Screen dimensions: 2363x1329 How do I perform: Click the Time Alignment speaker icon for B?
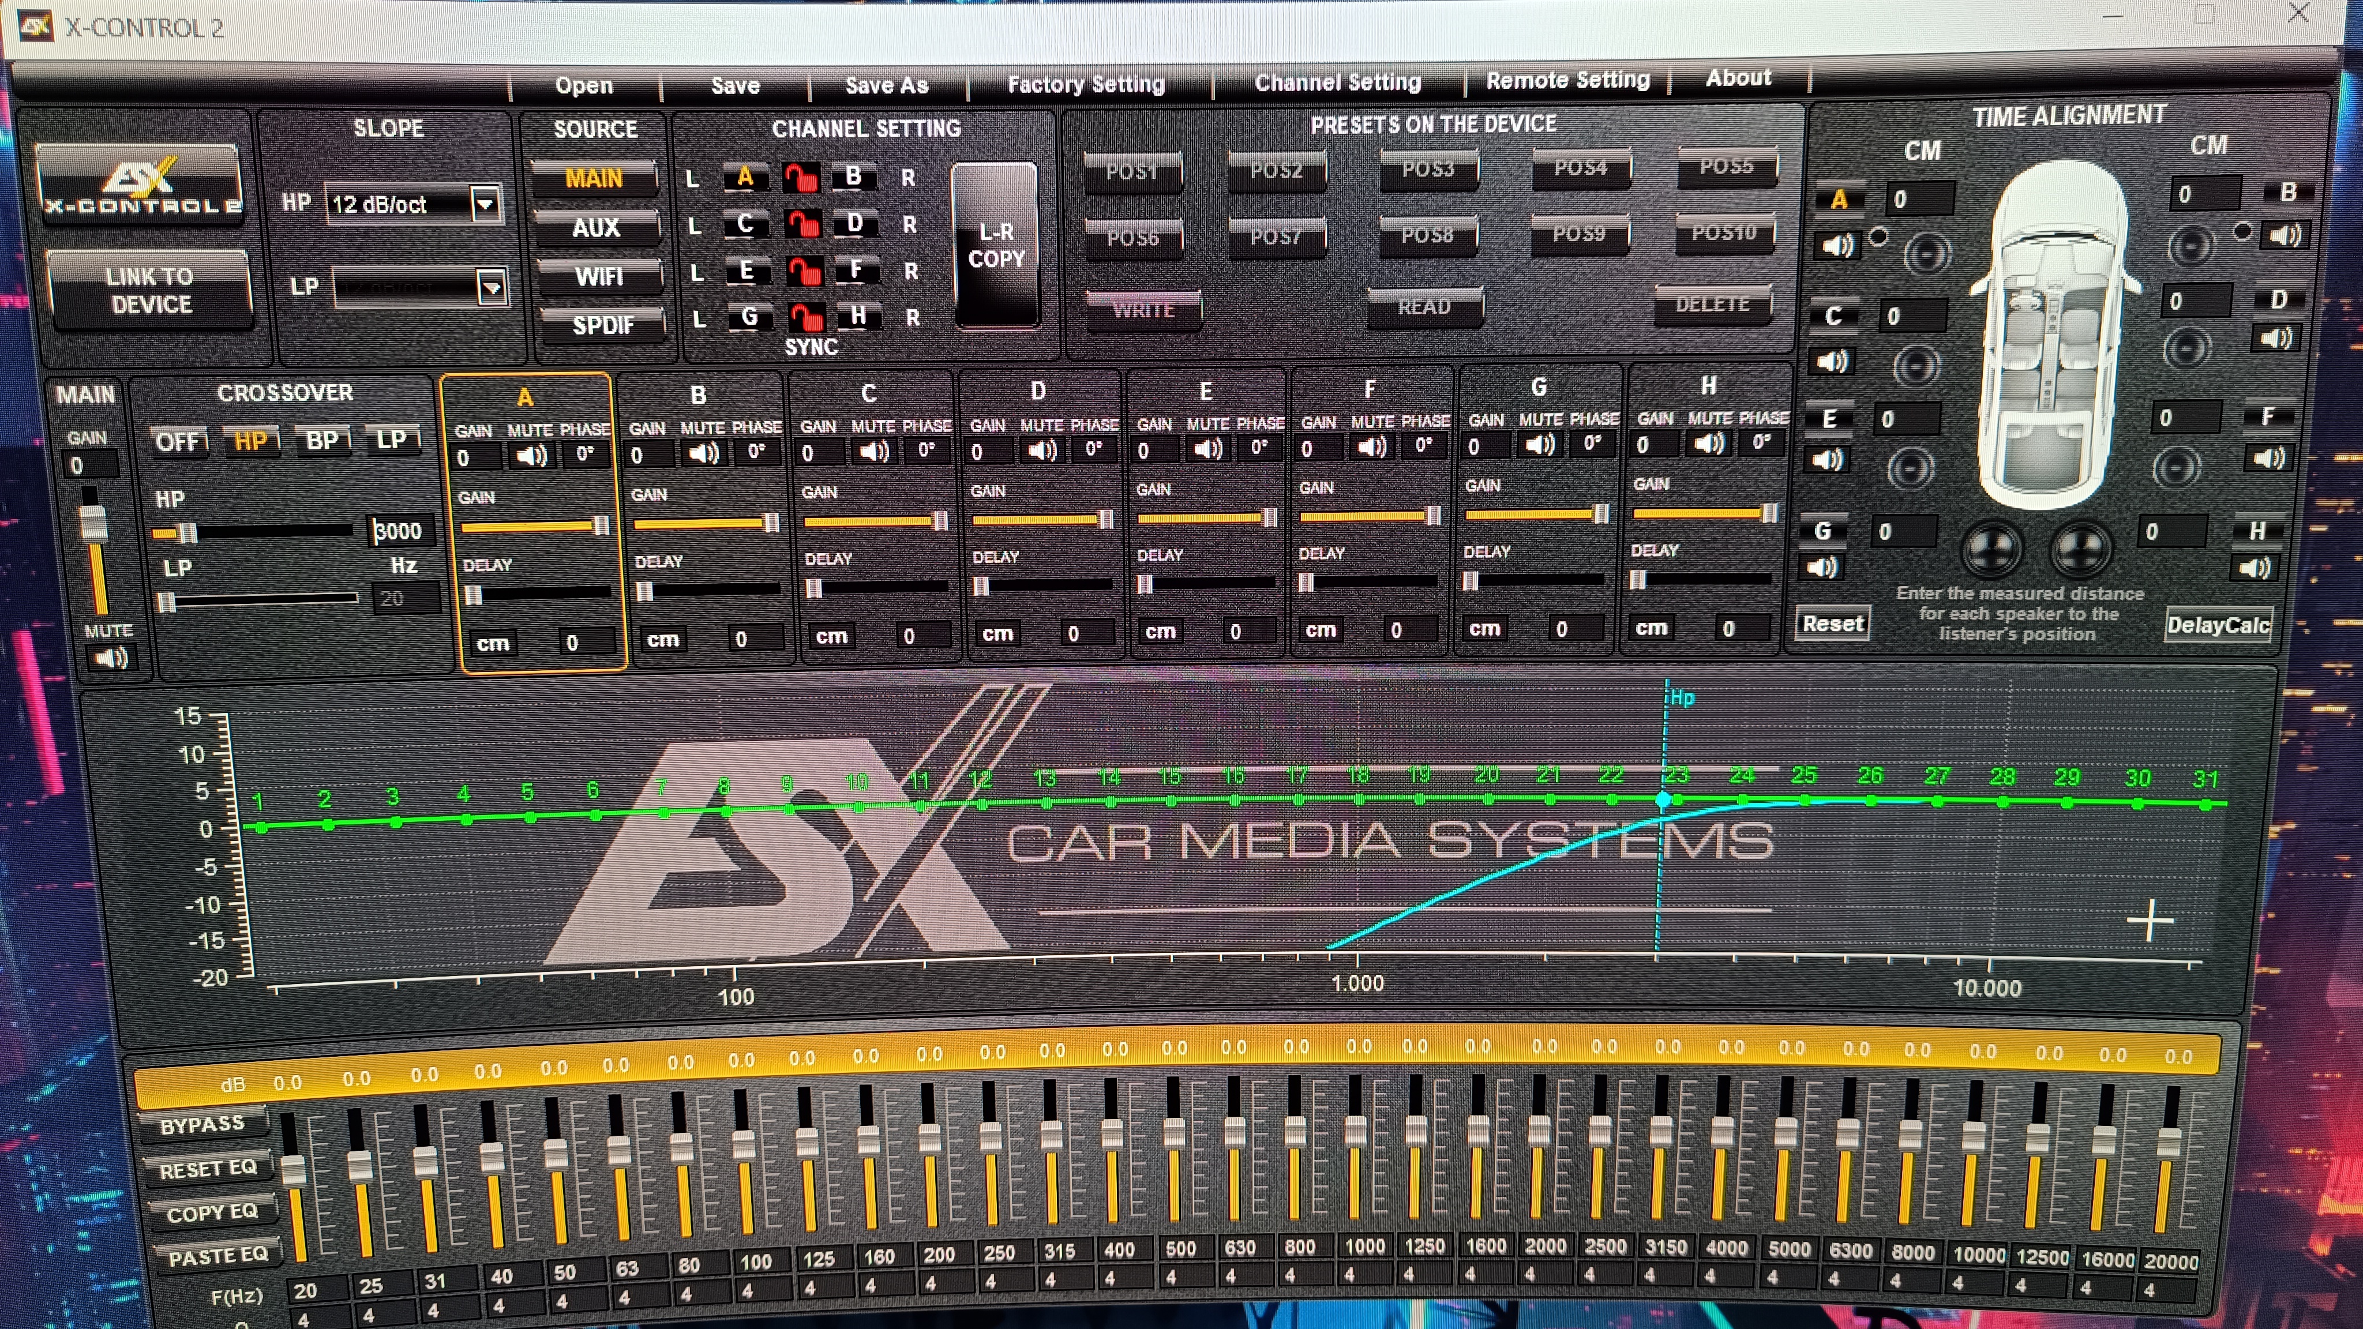[2284, 236]
